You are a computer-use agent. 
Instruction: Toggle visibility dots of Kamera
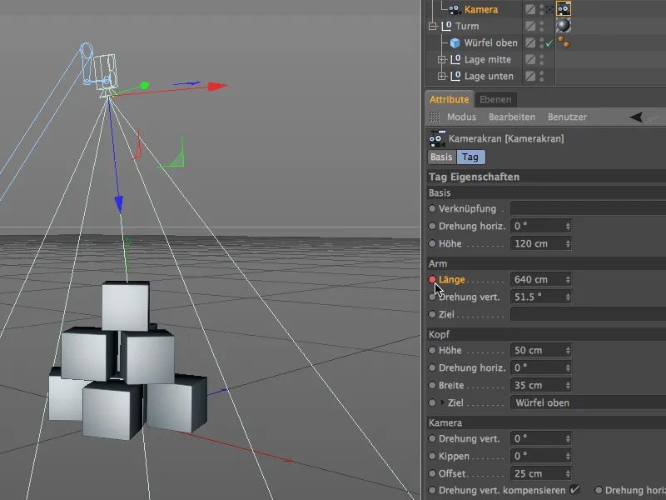point(542,9)
